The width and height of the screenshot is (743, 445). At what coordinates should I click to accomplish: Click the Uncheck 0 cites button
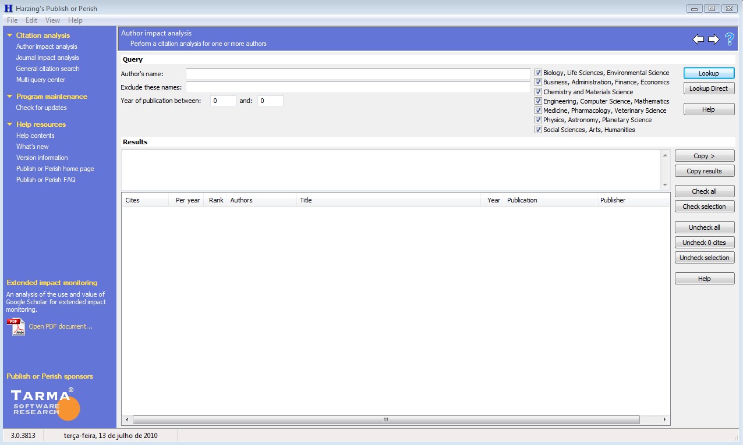coord(704,243)
